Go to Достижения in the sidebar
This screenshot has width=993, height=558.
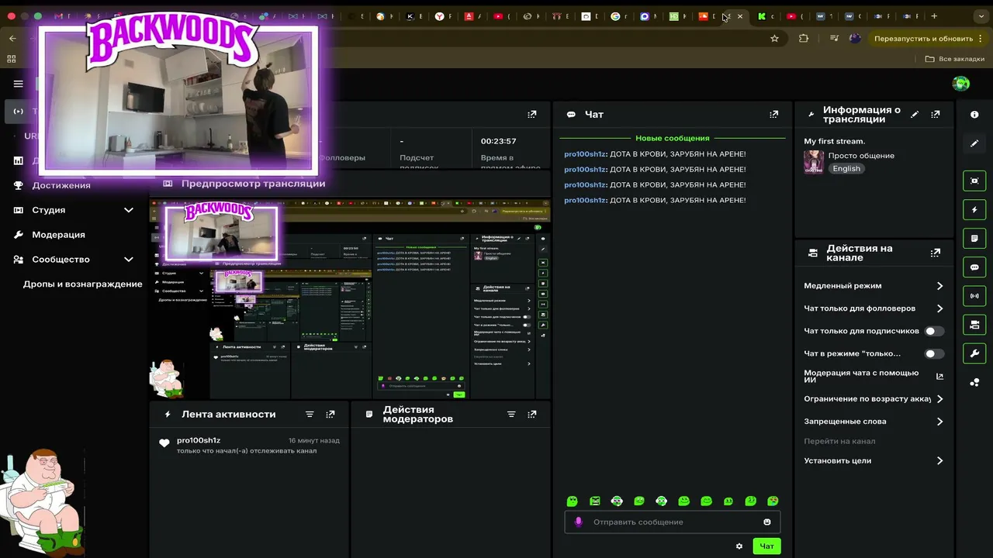coord(61,186)
